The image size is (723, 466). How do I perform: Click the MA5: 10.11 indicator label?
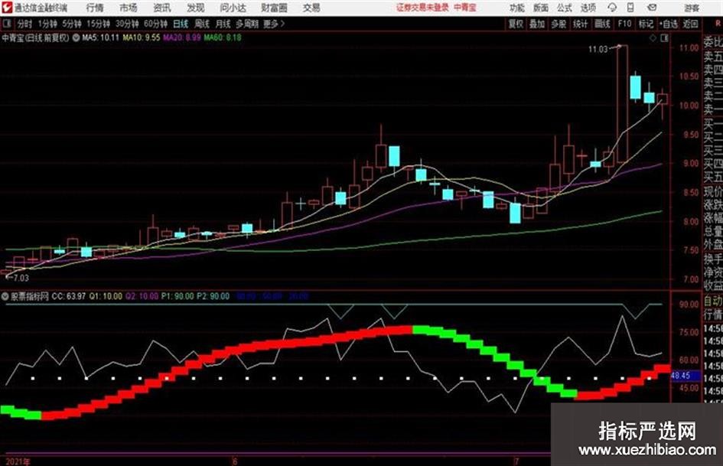(100, 37)
